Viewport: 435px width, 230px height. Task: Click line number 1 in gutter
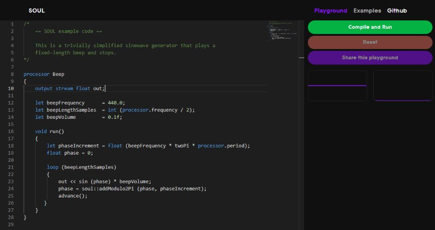point(12,24)
